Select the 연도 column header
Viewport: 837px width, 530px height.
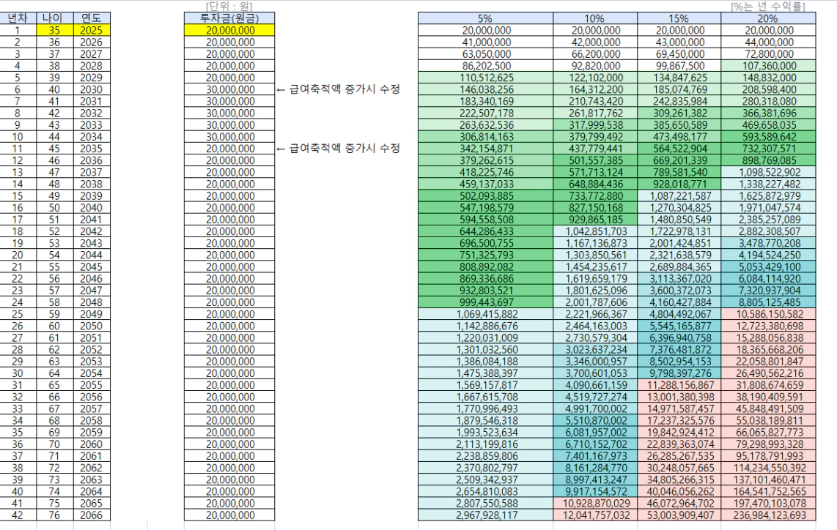pos(92,18)
